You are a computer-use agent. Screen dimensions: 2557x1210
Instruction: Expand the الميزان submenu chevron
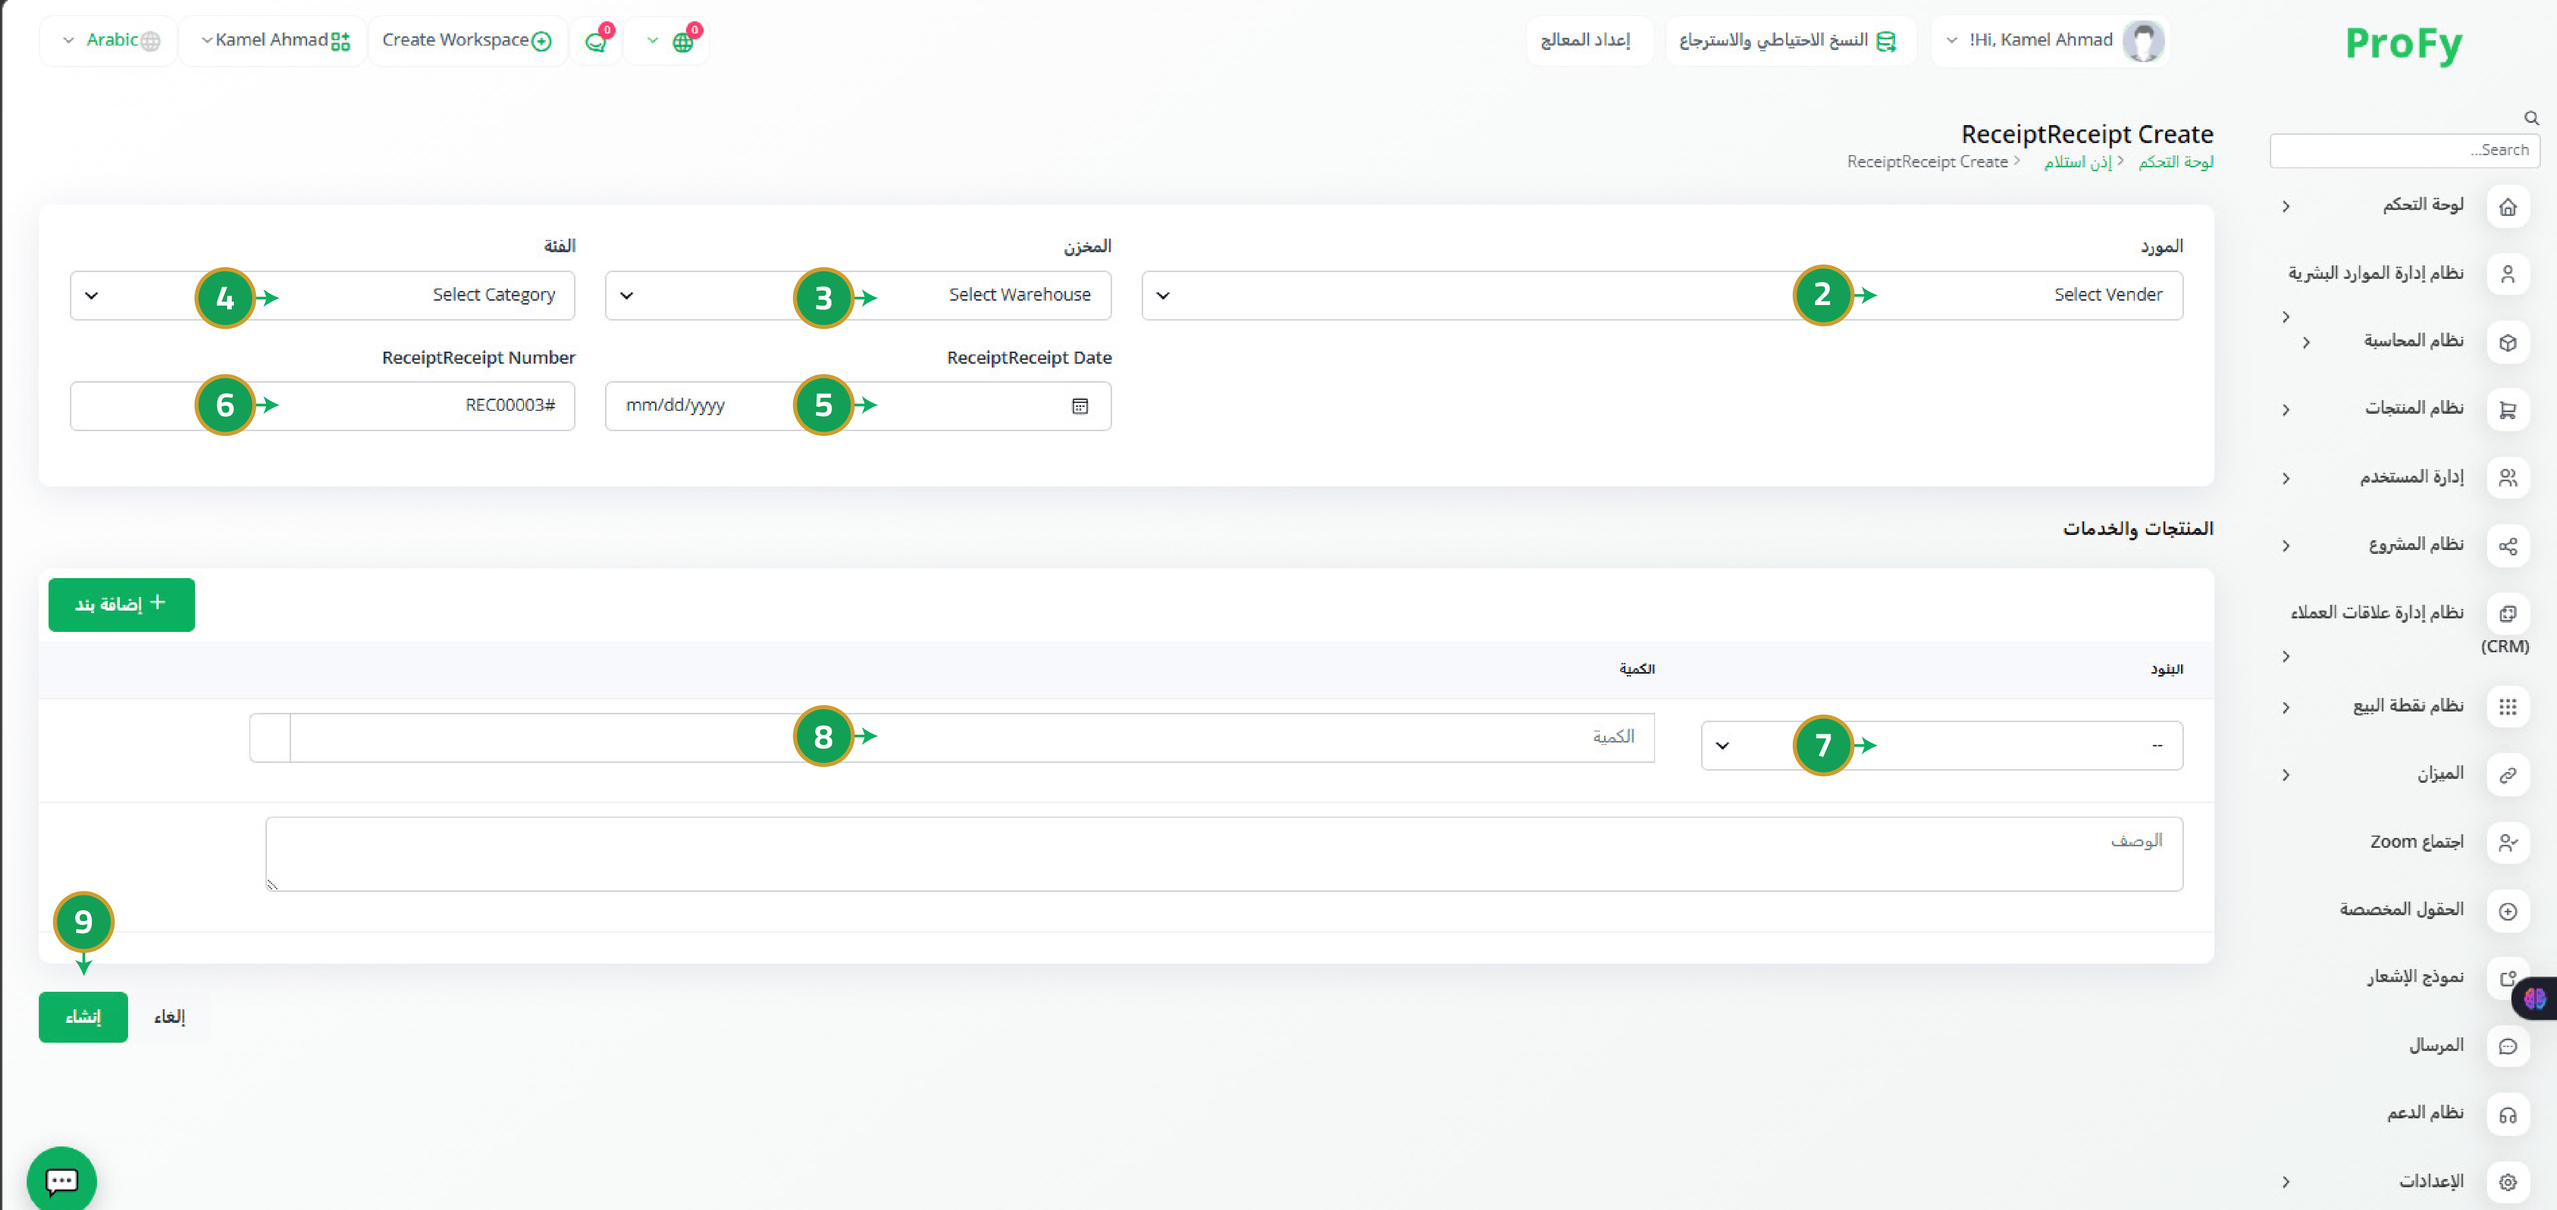tap(2286, 775)
